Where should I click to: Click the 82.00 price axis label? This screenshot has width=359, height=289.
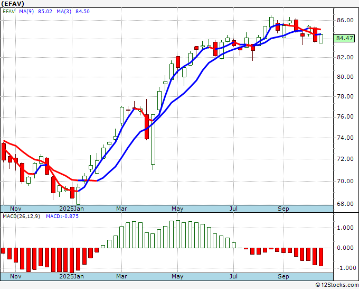(x=345, y=57)
